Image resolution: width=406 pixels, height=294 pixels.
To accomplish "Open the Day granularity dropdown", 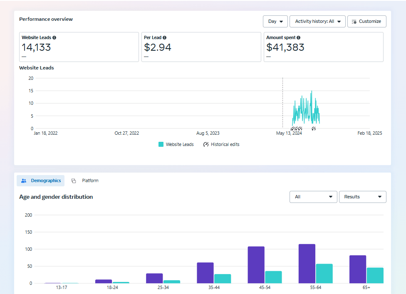I will [x=275, y=22].
